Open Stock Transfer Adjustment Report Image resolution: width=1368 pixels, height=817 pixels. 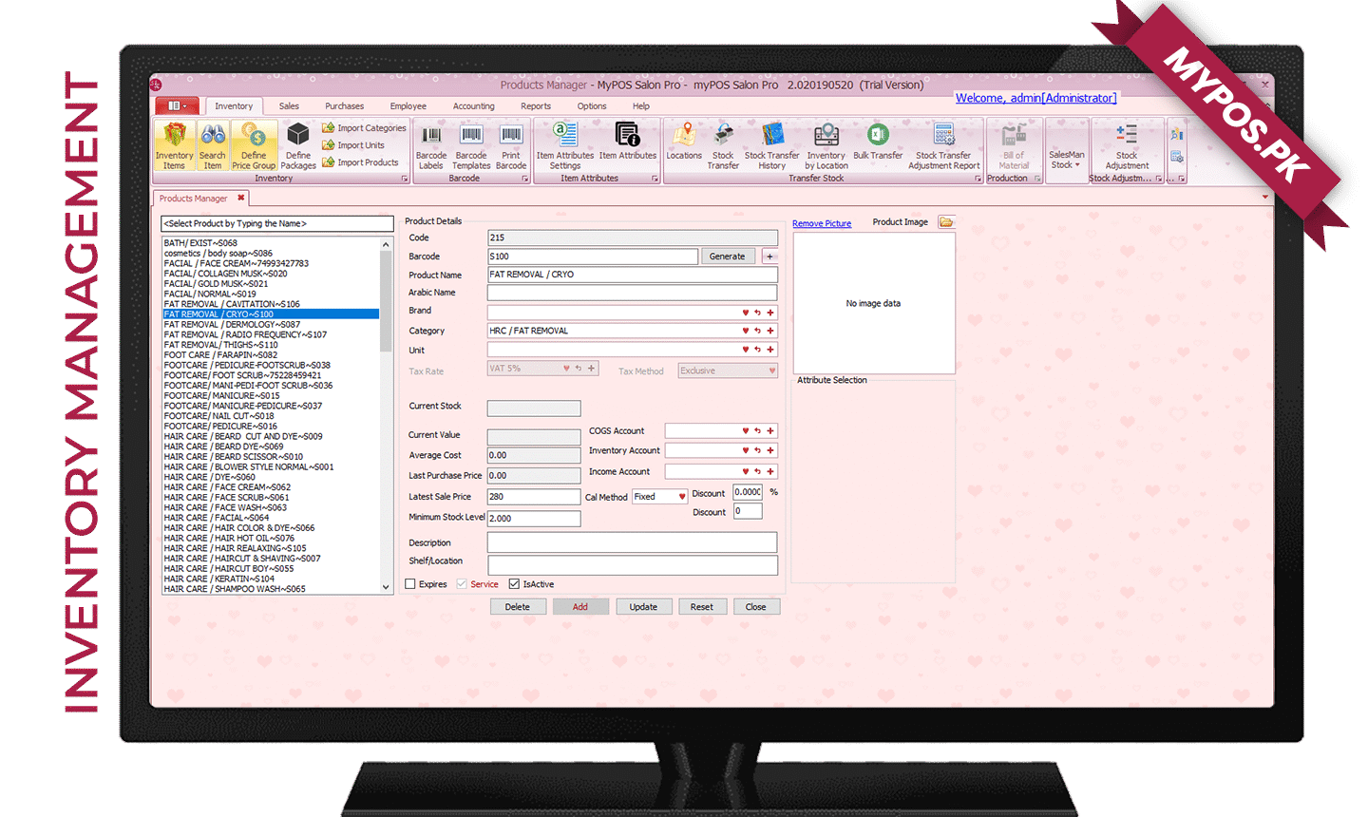pyautogui.click(x=943, y=145)
